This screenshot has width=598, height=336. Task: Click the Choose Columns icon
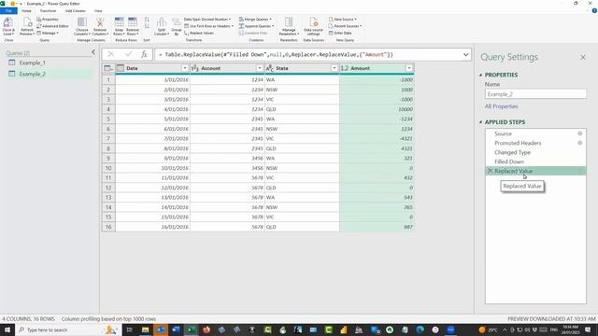coord(82,22)
